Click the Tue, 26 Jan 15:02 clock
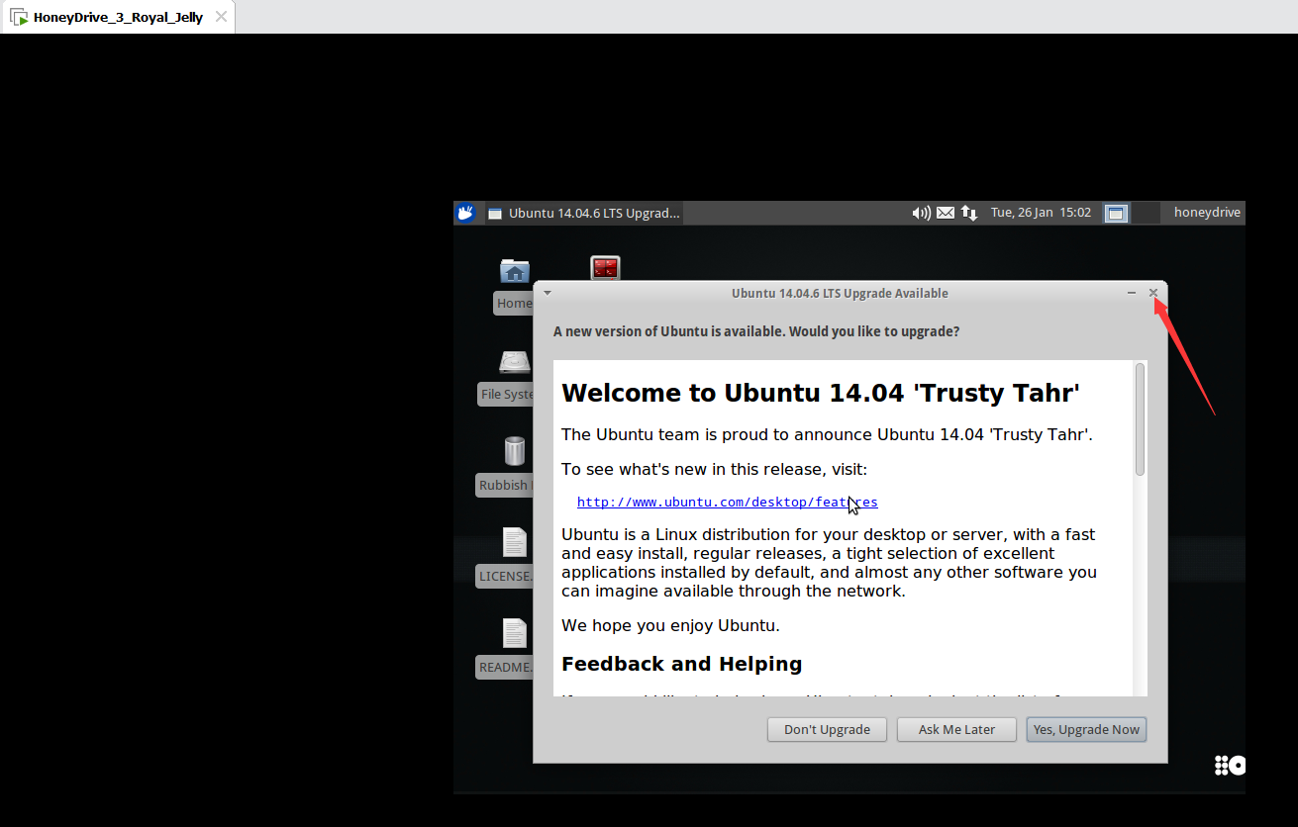 point(1041,213)
